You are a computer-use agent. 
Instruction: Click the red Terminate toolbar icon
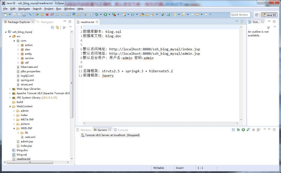coord(47,14)
